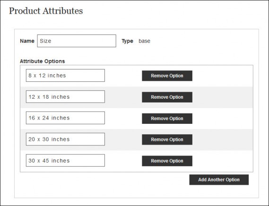The width and height of the screenshot is (269, 206).
Task: Click empty space in shaded 12 x 18 row
Action: point(223,97)
